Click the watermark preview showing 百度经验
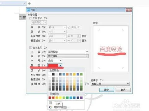 click(111, 49)
